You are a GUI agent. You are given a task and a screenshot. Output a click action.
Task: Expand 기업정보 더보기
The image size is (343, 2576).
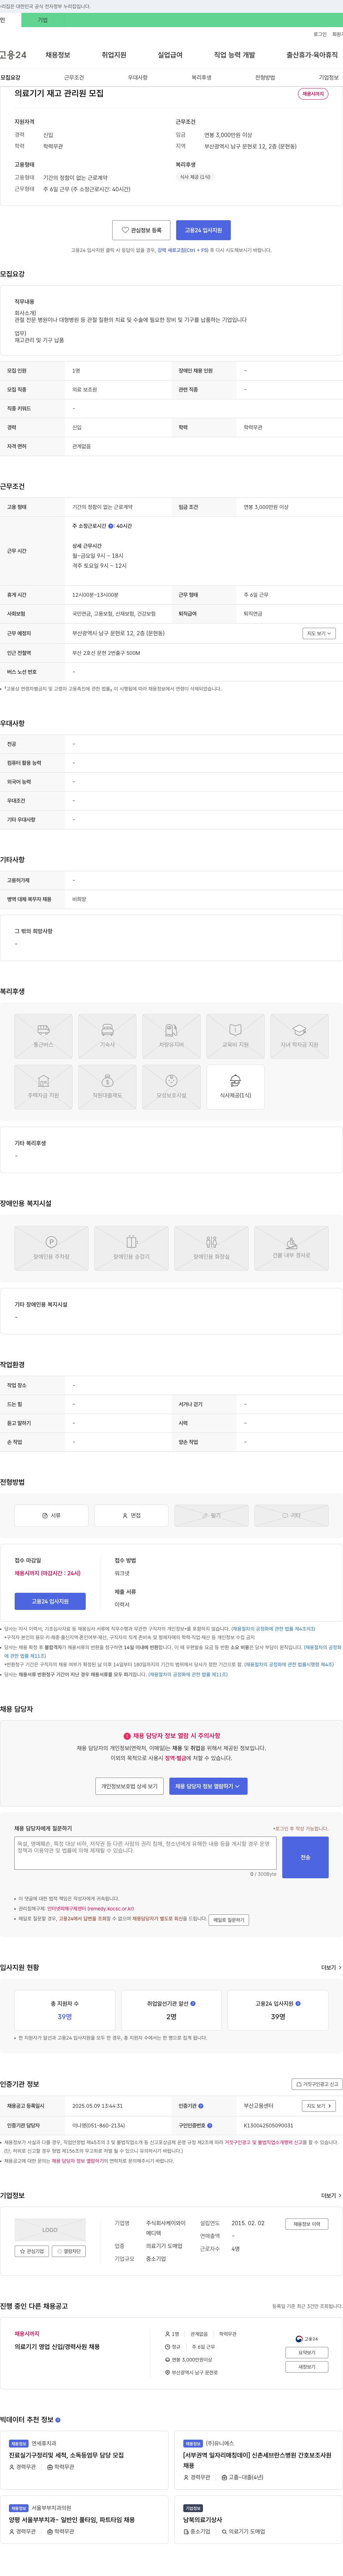tap(331, 2196)
